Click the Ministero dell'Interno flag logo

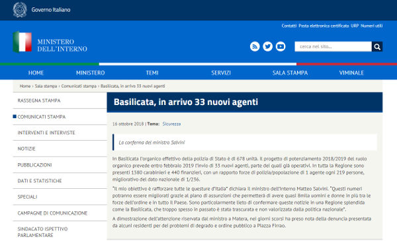[x=22, y=42]
